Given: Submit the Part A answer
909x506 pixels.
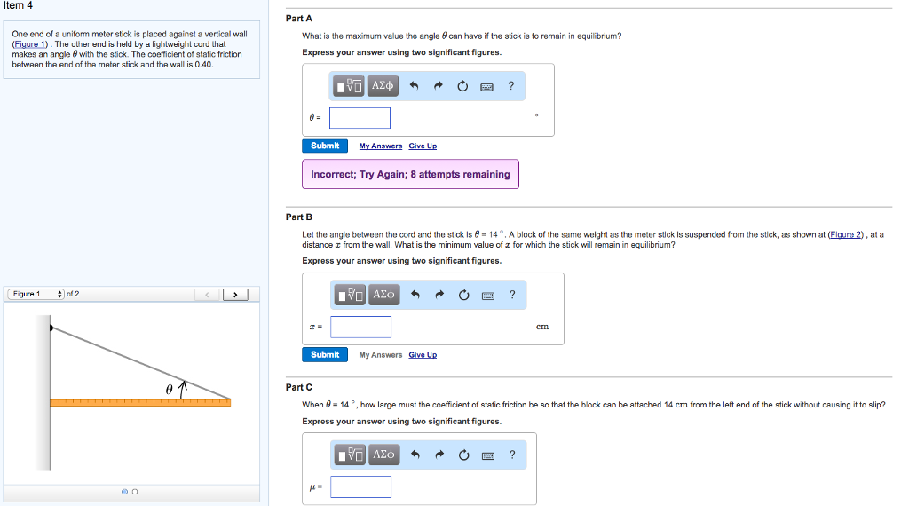Looking at the screenshot, I should pos(325,146).
